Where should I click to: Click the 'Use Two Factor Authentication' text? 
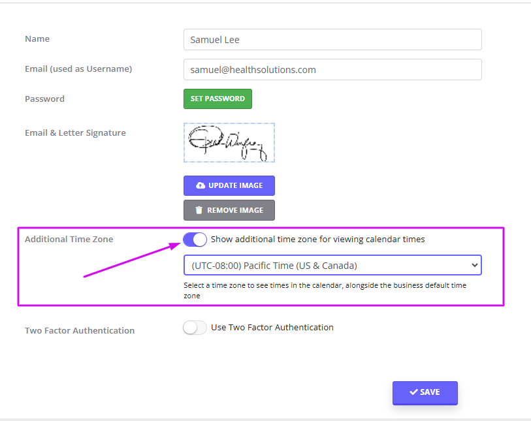click(272, 328)
